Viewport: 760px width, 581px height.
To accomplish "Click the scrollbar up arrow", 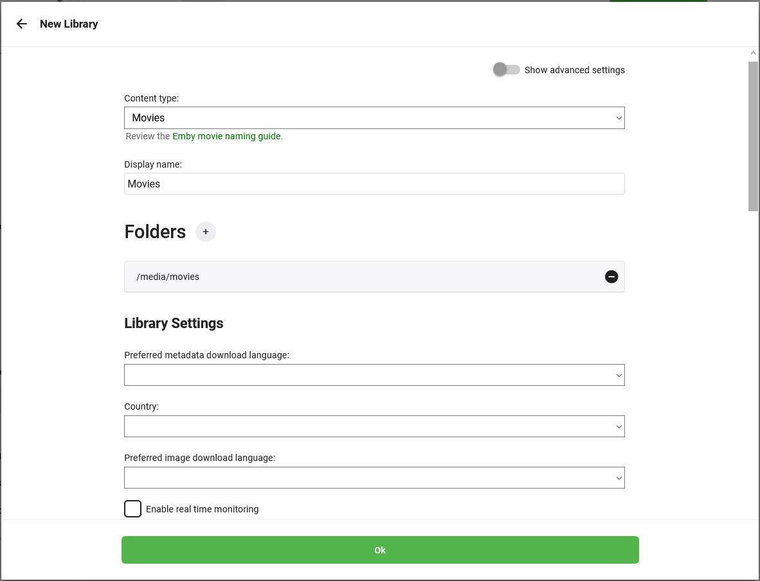I will [753, 53].
